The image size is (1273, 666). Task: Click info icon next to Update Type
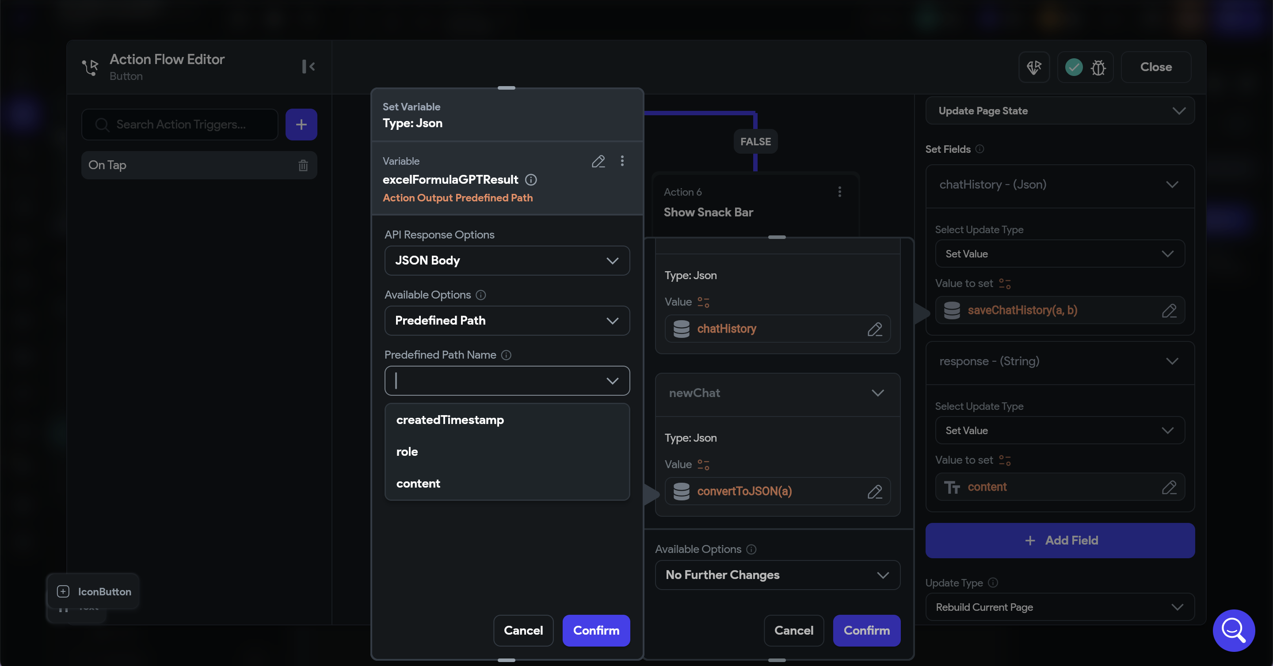click(993, 583)
